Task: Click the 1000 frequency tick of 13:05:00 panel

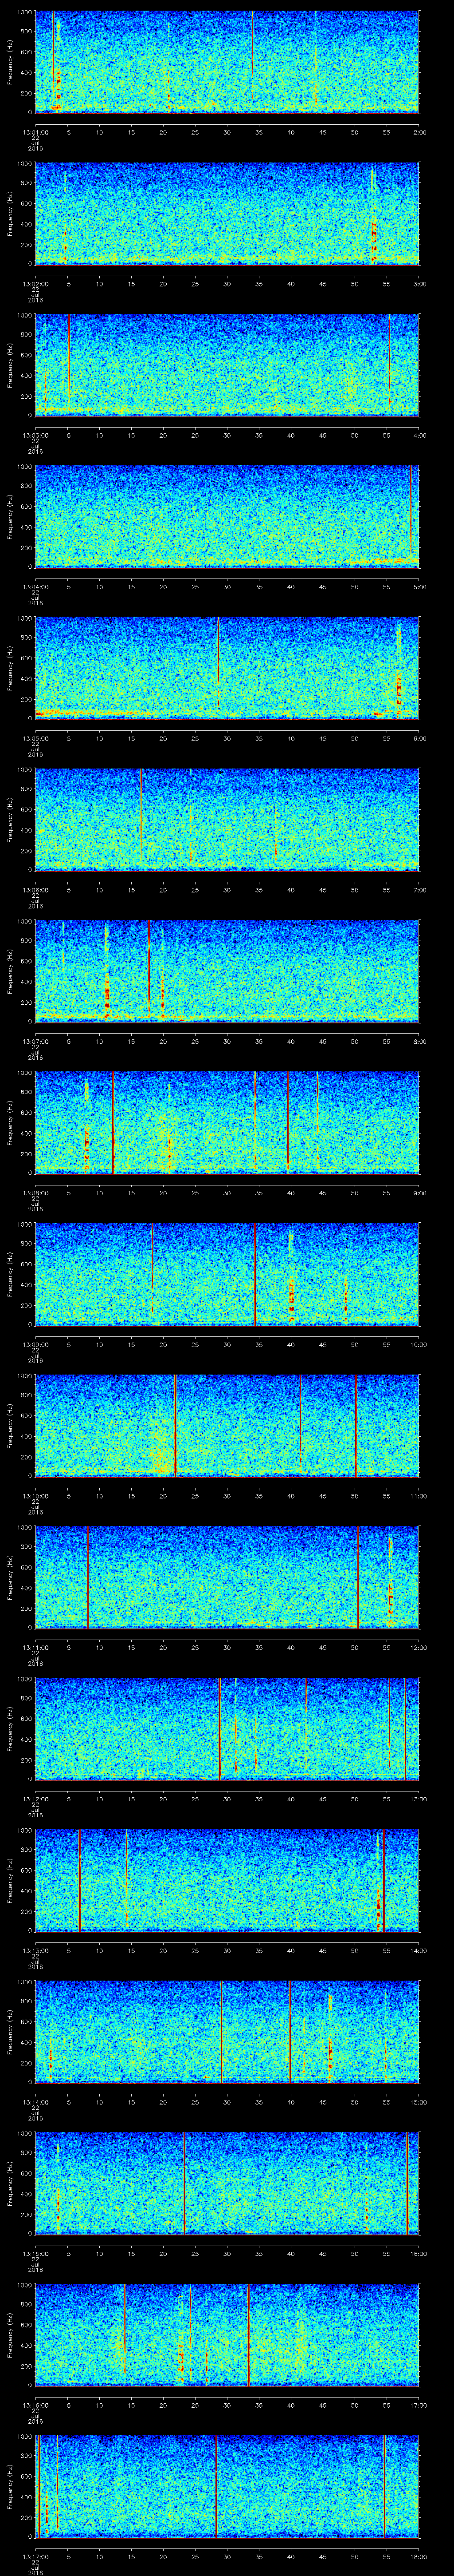Action: pos(24,619)
